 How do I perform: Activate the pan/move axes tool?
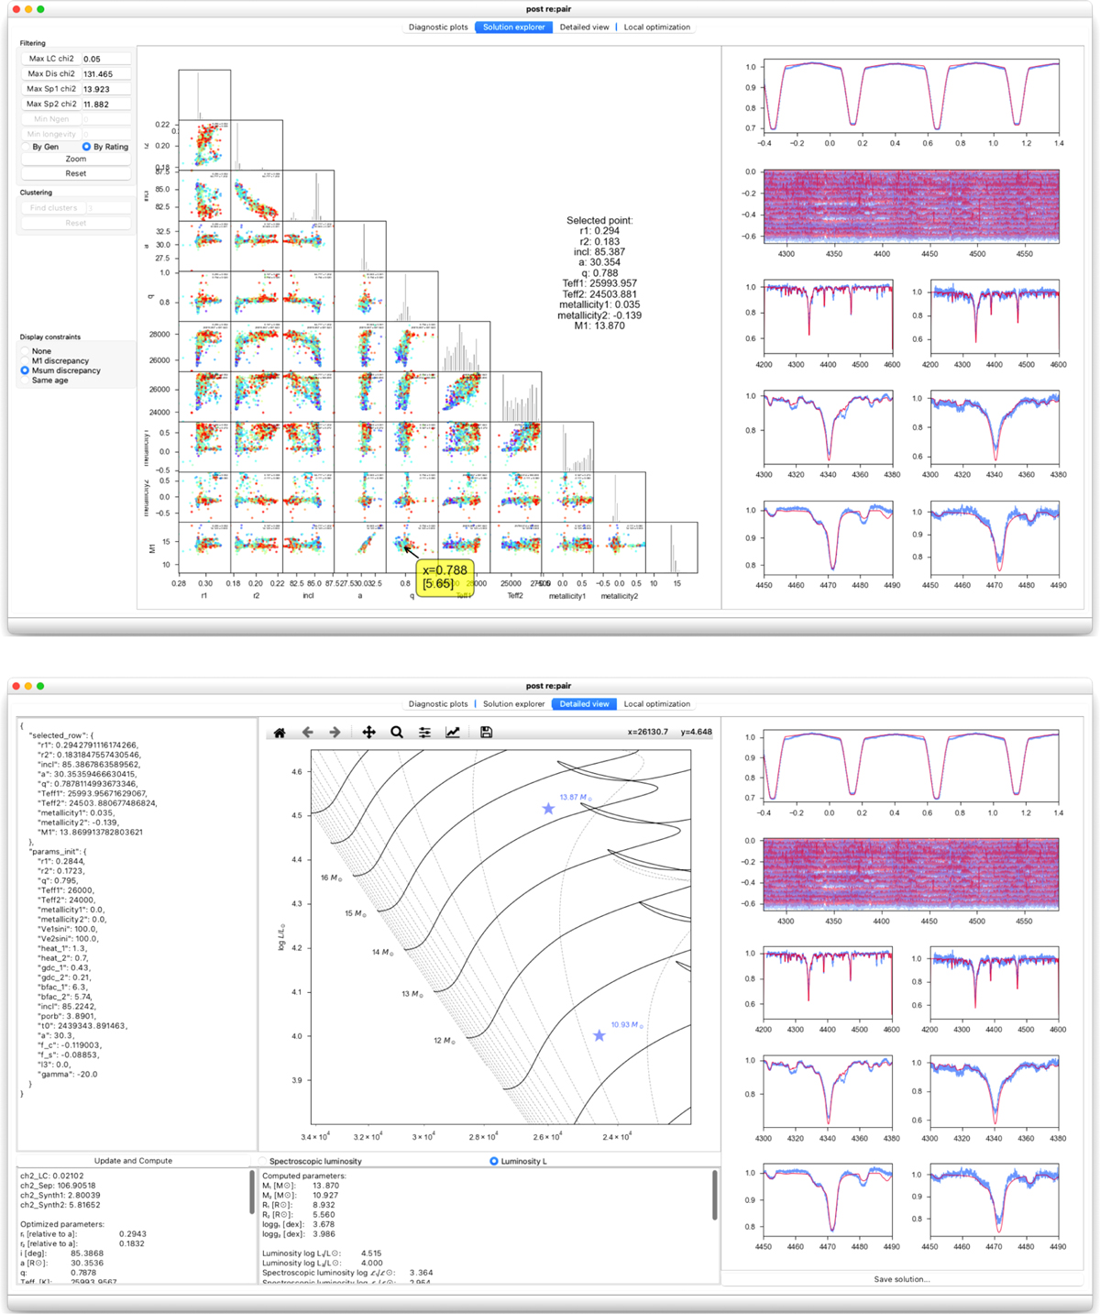point(368,733)
